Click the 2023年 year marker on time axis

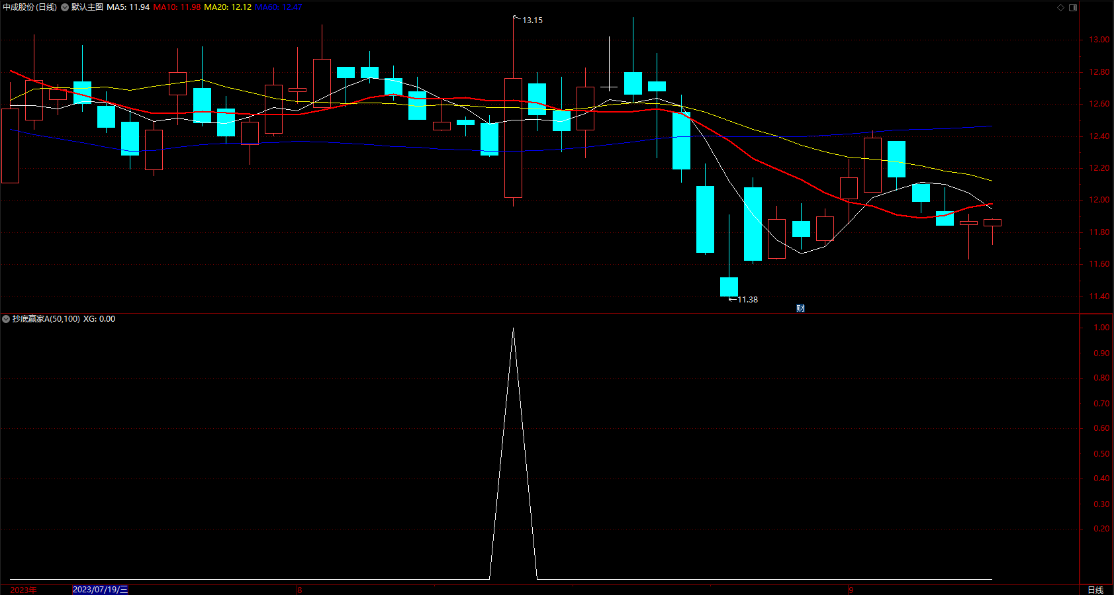(x=23, y=590)
